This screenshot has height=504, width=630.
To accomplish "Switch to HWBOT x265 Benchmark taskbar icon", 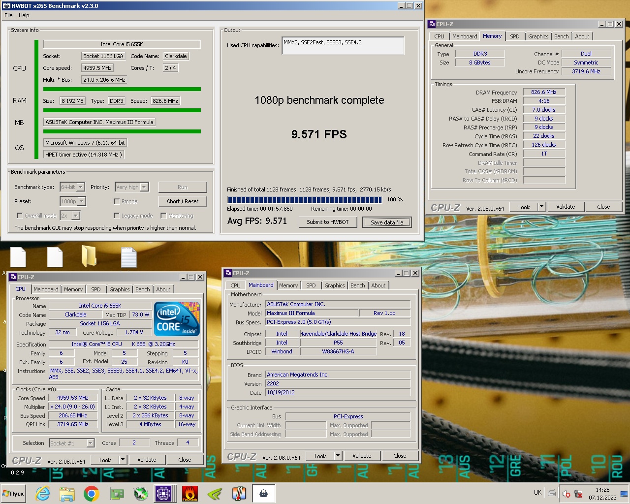I will (x=263, y=494).
